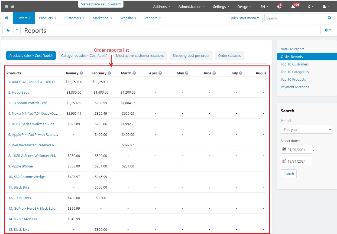Click the $32,750.00 January value
Screen dimensions: 337x234
click(x=74, y=82)
